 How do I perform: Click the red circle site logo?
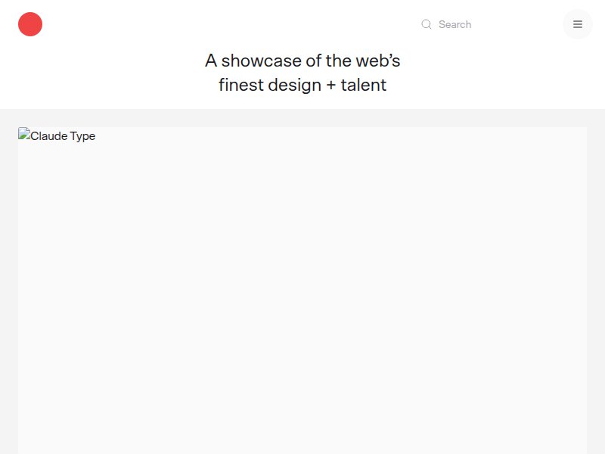[29, 23]
